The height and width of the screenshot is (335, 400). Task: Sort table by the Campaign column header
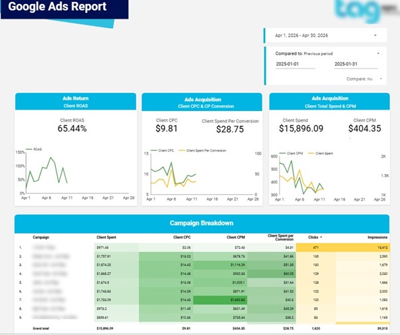[41, 237]
